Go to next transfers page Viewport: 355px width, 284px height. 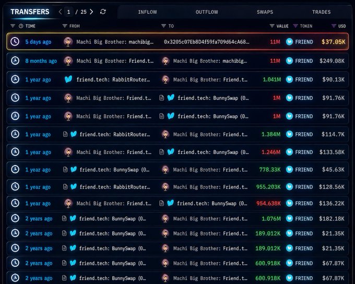click(x=91, y=12)
